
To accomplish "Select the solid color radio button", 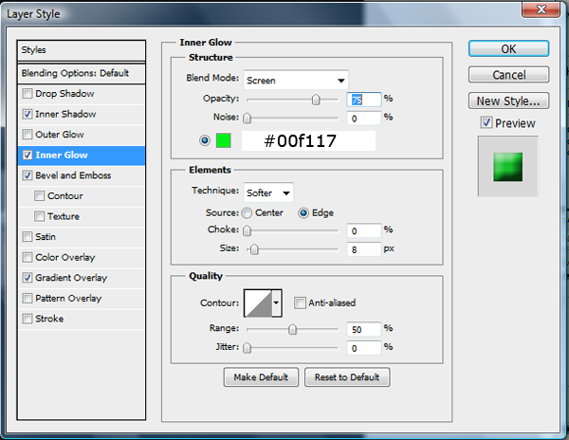I will pos(205,140).
